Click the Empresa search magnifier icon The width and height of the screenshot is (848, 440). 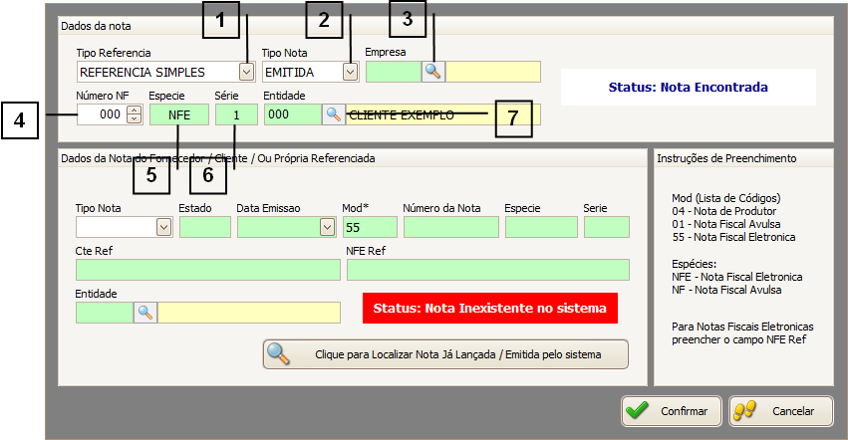click(432, 72)
